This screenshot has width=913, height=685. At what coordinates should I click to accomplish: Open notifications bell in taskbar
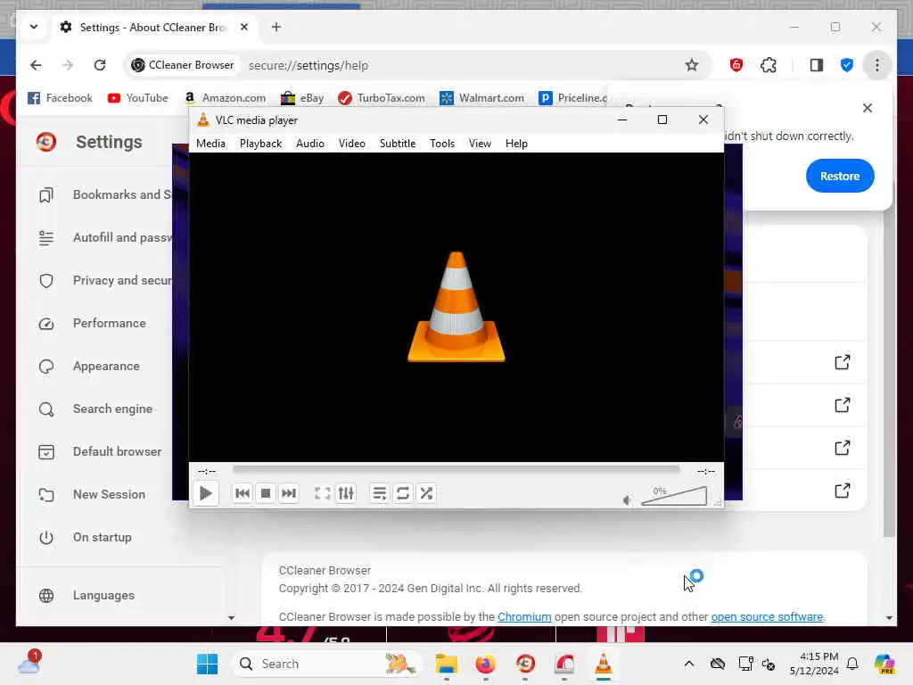pyautogui.click(x=852, y=664)
